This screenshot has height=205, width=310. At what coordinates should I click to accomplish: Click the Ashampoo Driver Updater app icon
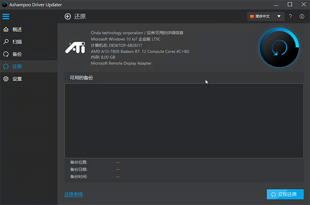click(x=4, y=4)
